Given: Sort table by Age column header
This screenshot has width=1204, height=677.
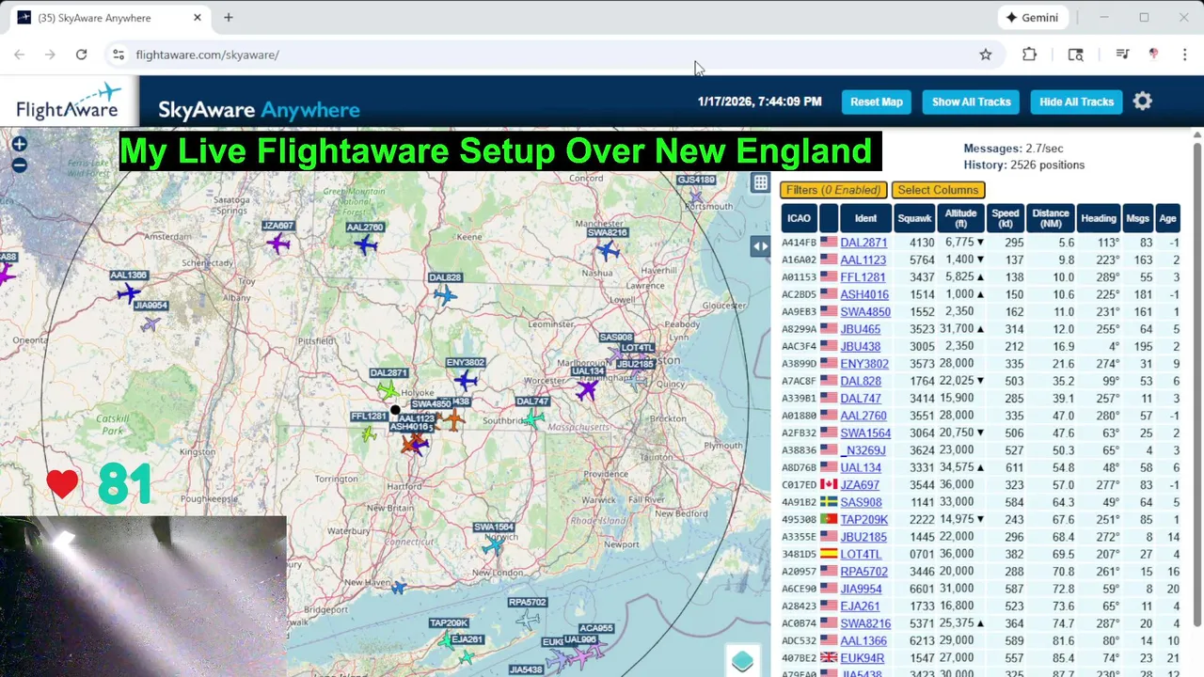Looking at the screenshot, I should click(x=1167, y=218).
